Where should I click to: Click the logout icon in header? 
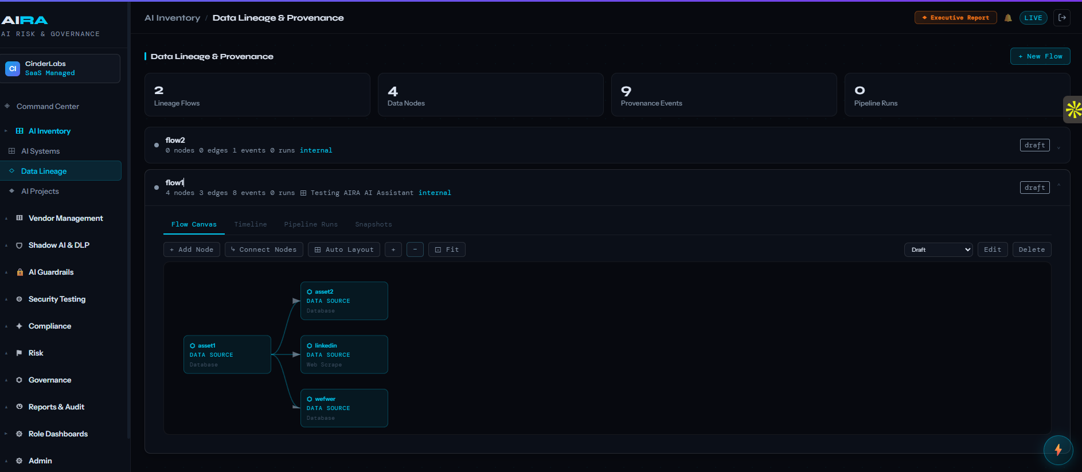tap(1062, 18)
